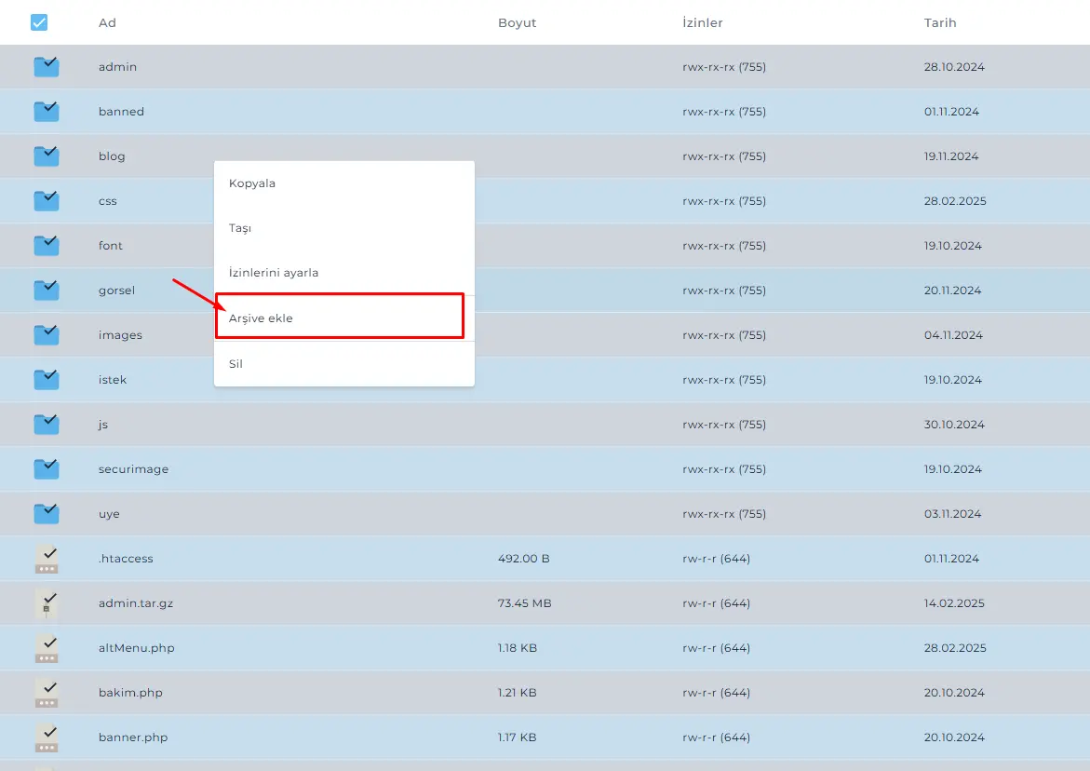Choose Kopyala from the context menu

click(x=344, y=183)
